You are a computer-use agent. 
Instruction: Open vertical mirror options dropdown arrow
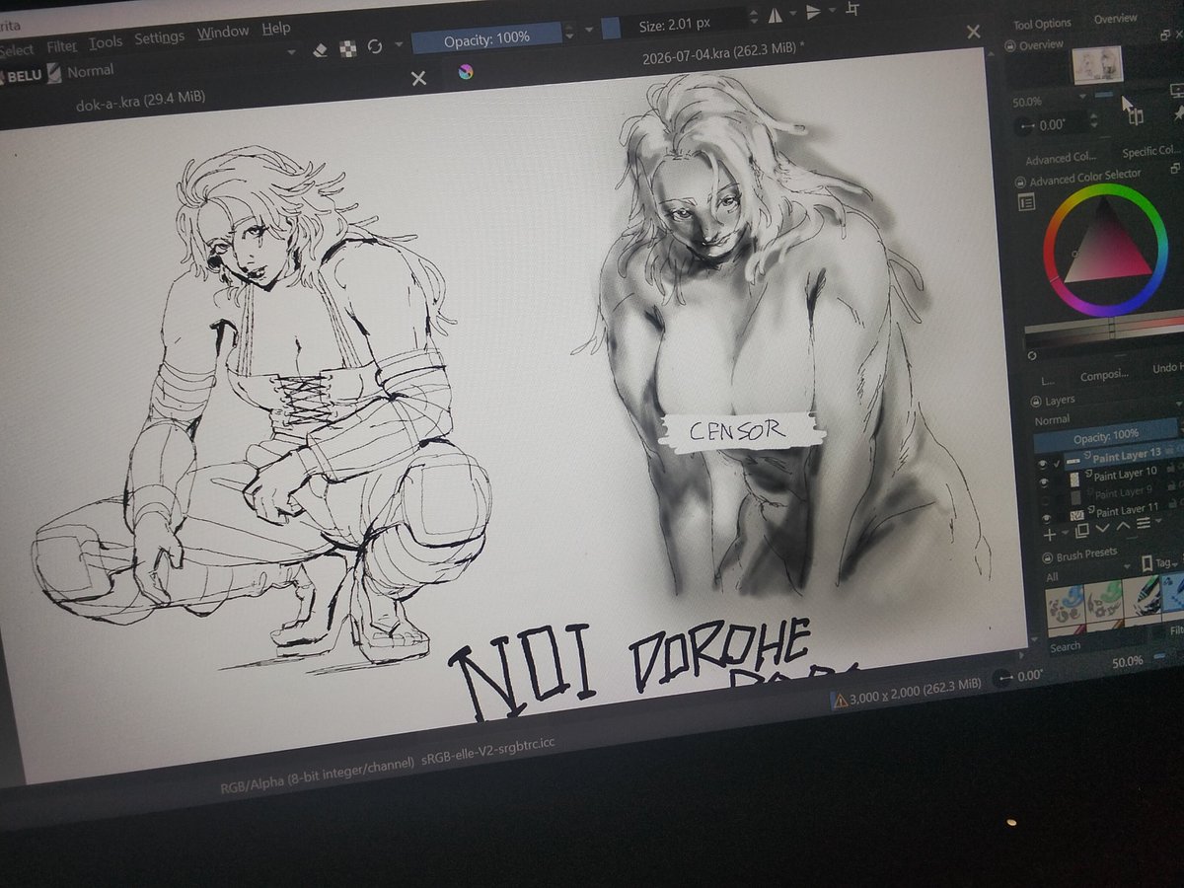tap(832, 10)
